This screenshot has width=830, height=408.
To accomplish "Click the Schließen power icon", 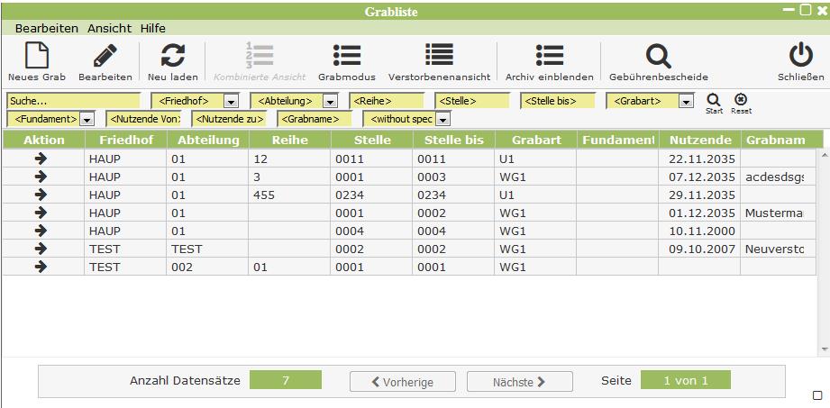I will [800, 56].
